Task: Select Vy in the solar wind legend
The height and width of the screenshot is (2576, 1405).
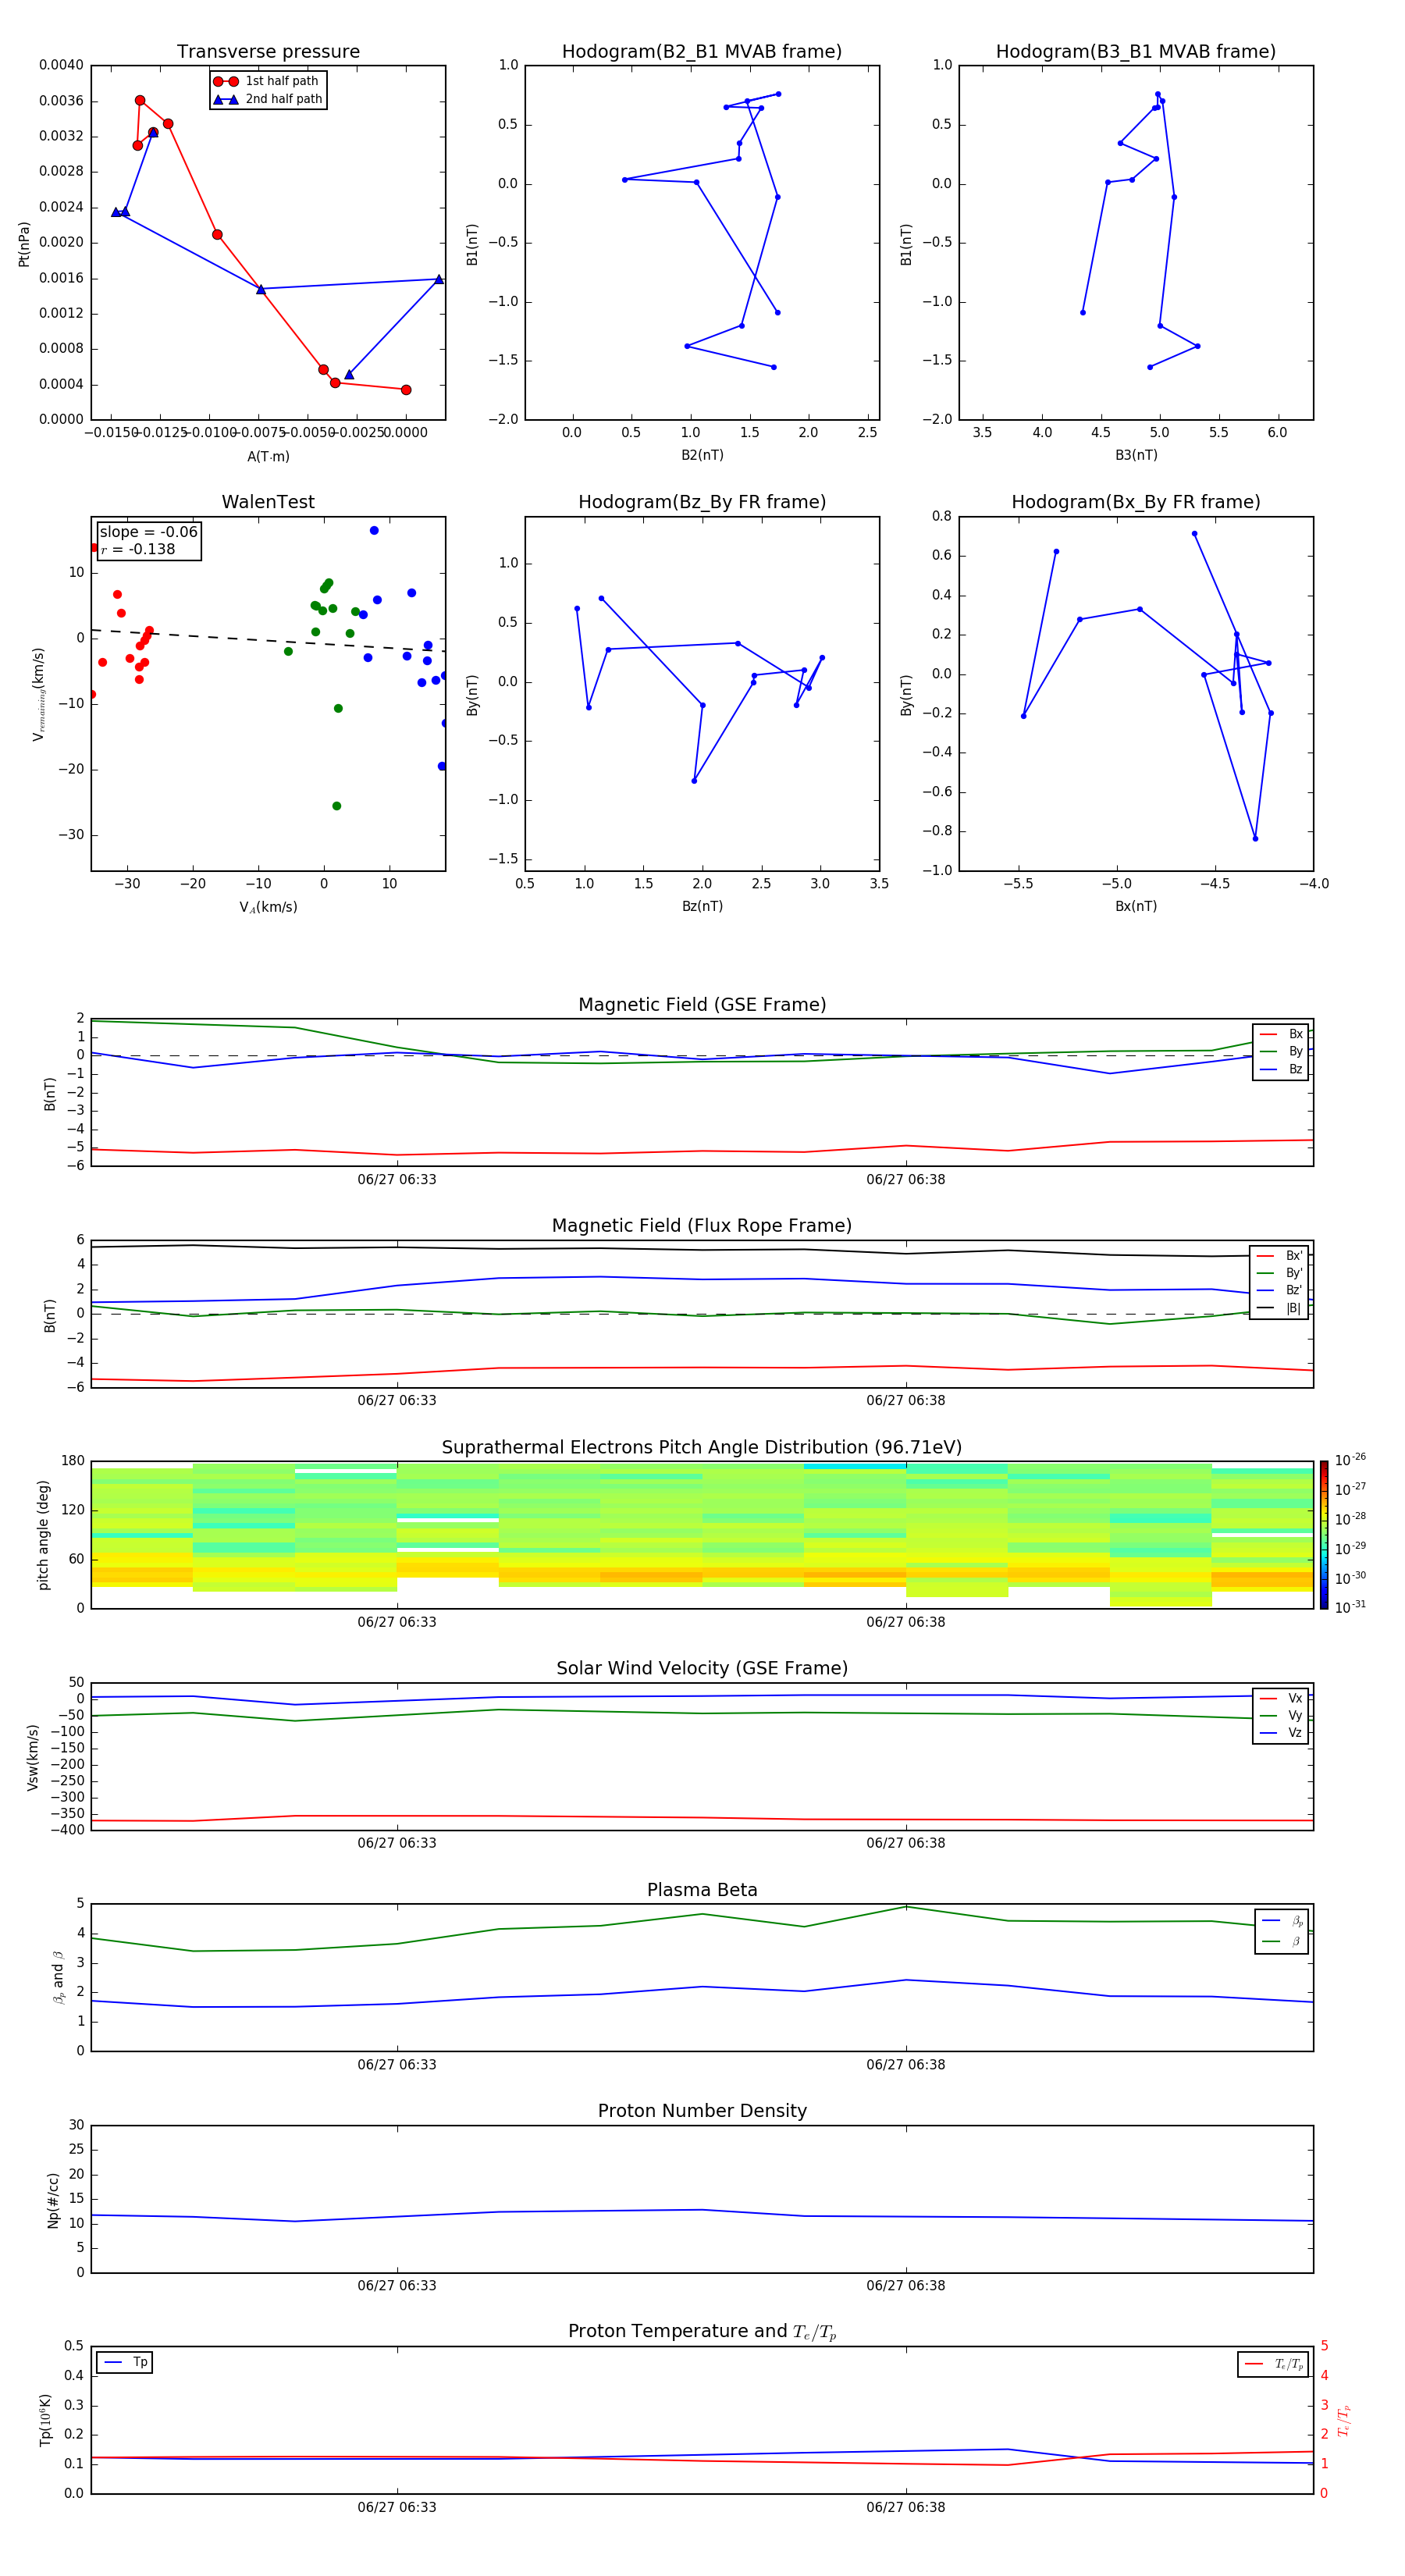Action: tap(1281, 1715)
